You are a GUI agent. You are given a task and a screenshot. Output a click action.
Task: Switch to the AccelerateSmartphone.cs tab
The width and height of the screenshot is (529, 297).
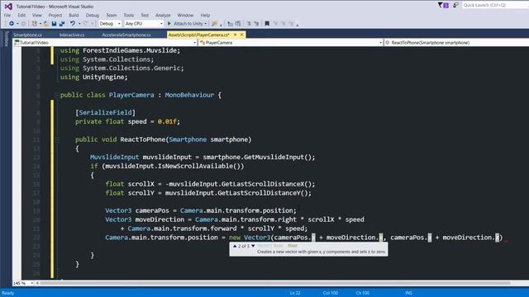126,35
